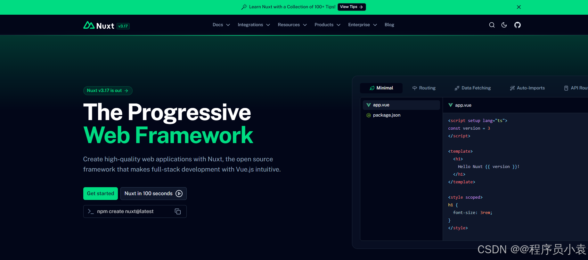Switch to the Auto-Imports tab
588x260 pixels.
[x=527, y=88]
